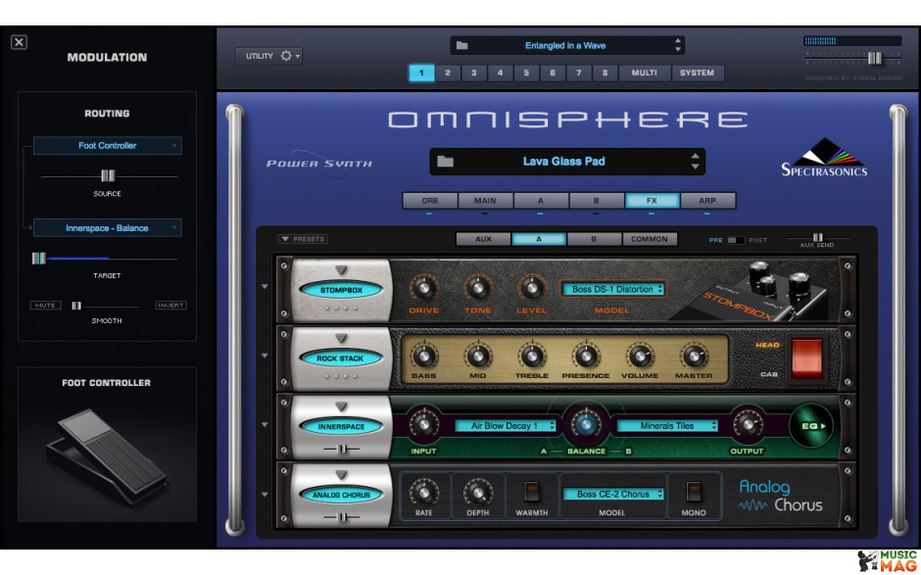Open the MULTI page

(645, 72)
